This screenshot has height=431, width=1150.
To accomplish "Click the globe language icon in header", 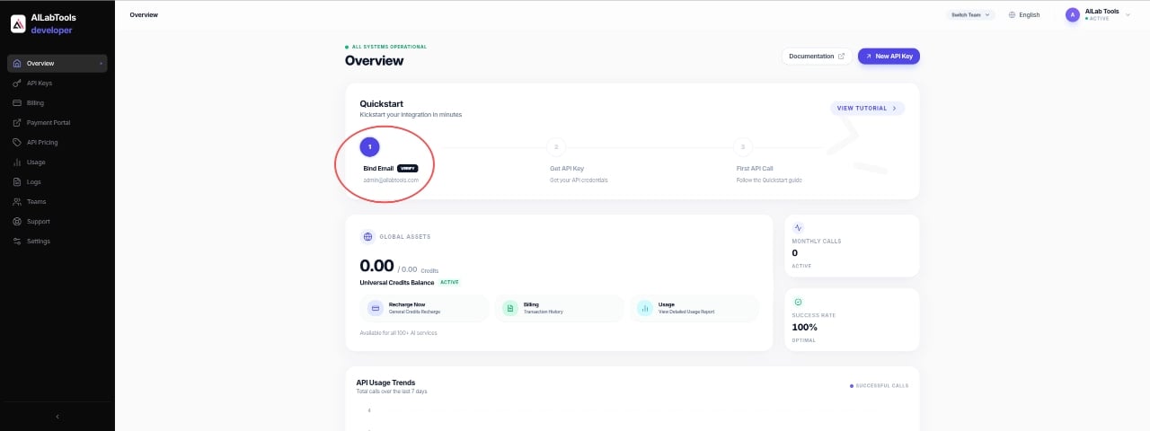I will pyautogui.click(x=1013, y=15).
